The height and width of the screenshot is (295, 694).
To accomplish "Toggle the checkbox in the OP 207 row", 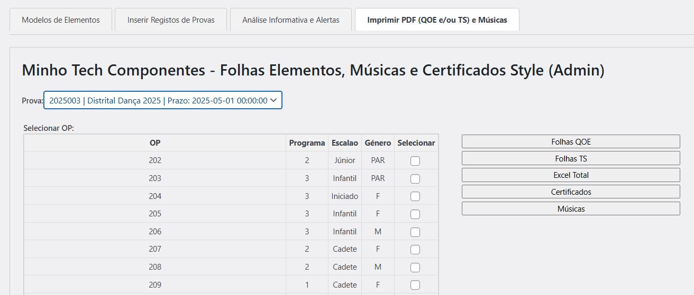I will coord(415,250).
